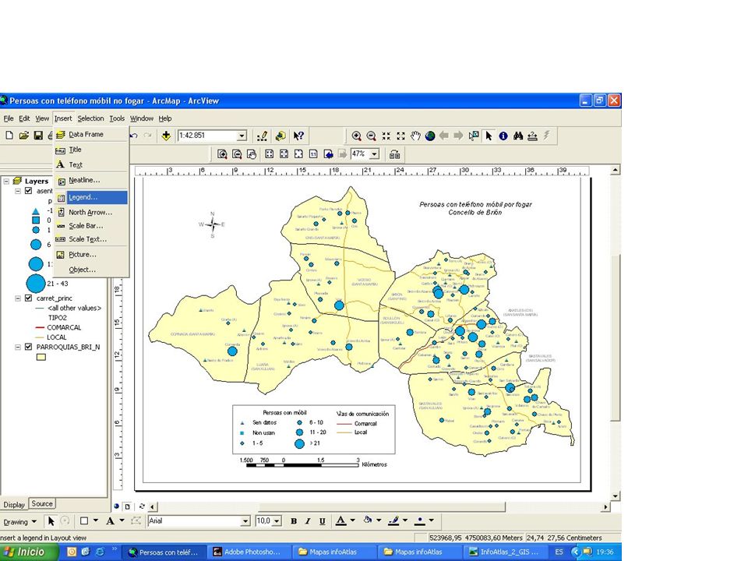The width and height of the screenshot is (748, 561).
Task: Switch to the Display tab
Action: pyautogui.click(x=14, y=504)
